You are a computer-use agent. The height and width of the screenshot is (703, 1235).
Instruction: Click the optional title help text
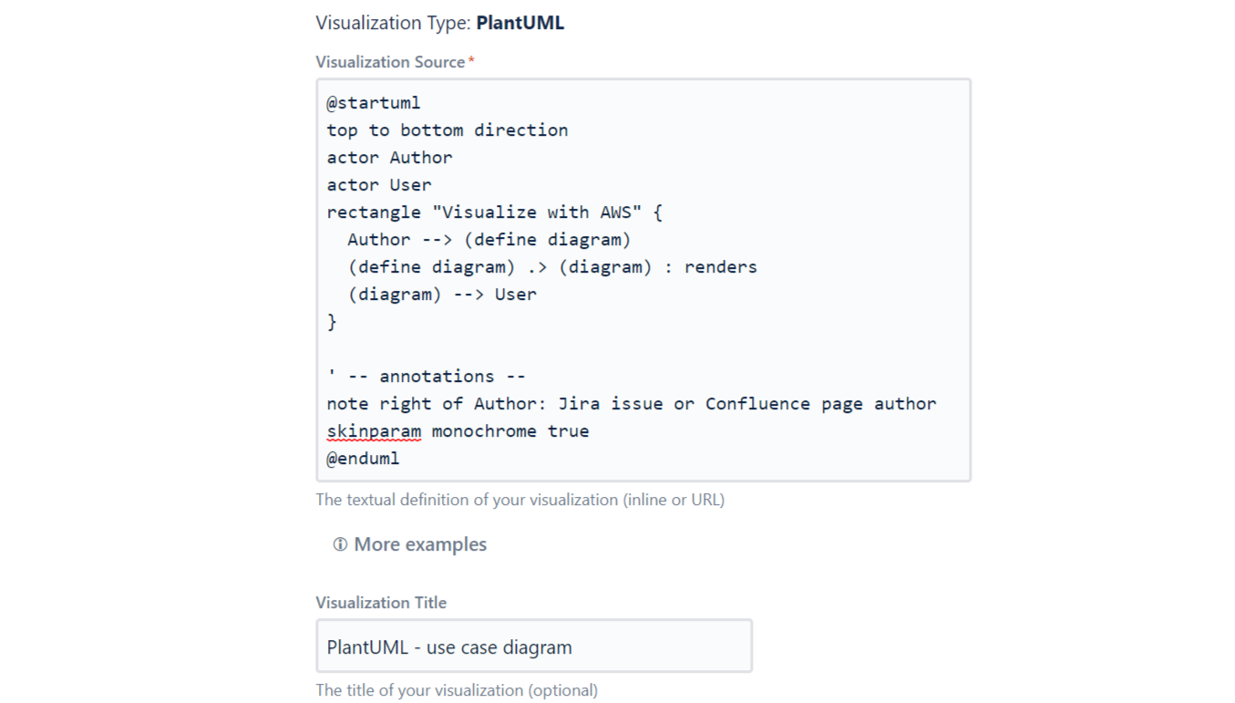coord(456,690)
